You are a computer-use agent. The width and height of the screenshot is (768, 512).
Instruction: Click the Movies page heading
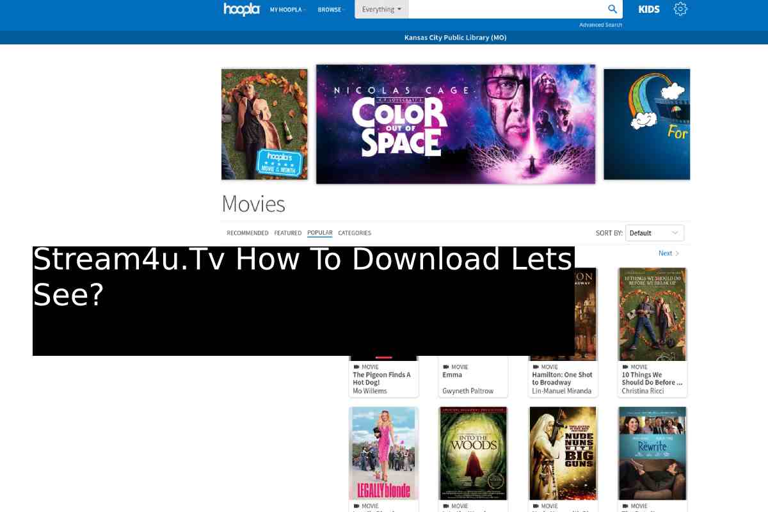coord(253,204)
